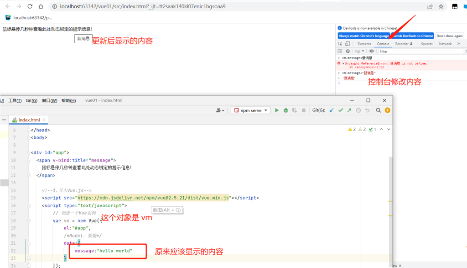Commit changes with the Git checkmark
The width and height of the screenshot is (467, 268).
pyautogui.click(x=340, y=110)
